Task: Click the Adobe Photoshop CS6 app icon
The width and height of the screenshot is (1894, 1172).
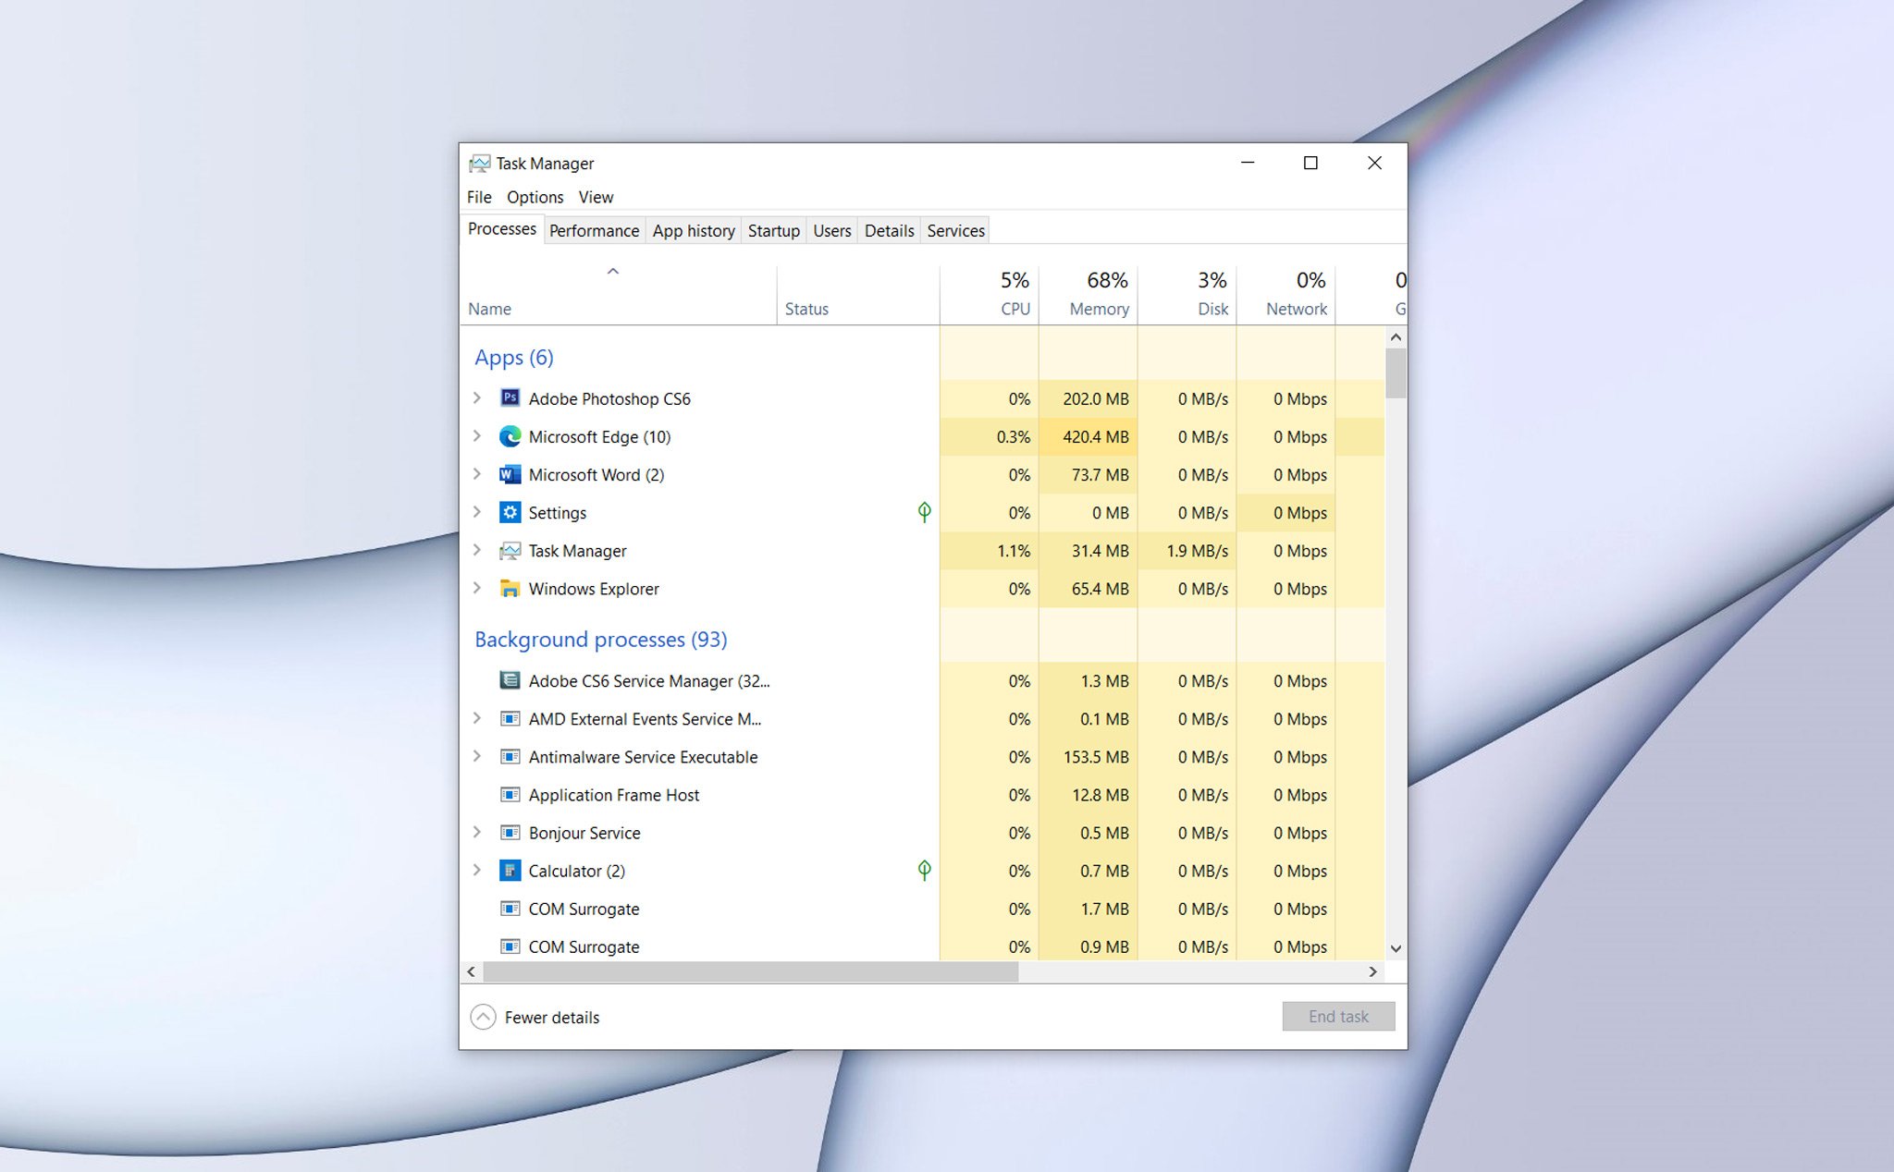Action: [x=510, y=398]
